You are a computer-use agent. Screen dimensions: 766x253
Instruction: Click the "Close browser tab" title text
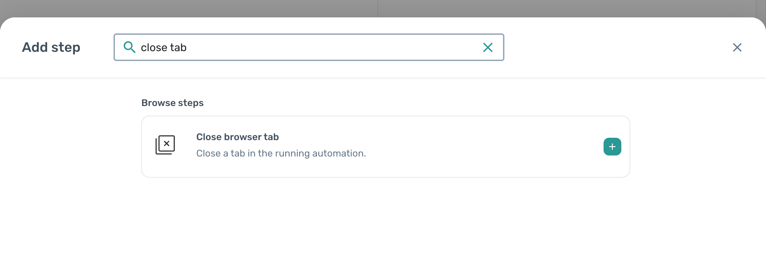tap(237, 137)
